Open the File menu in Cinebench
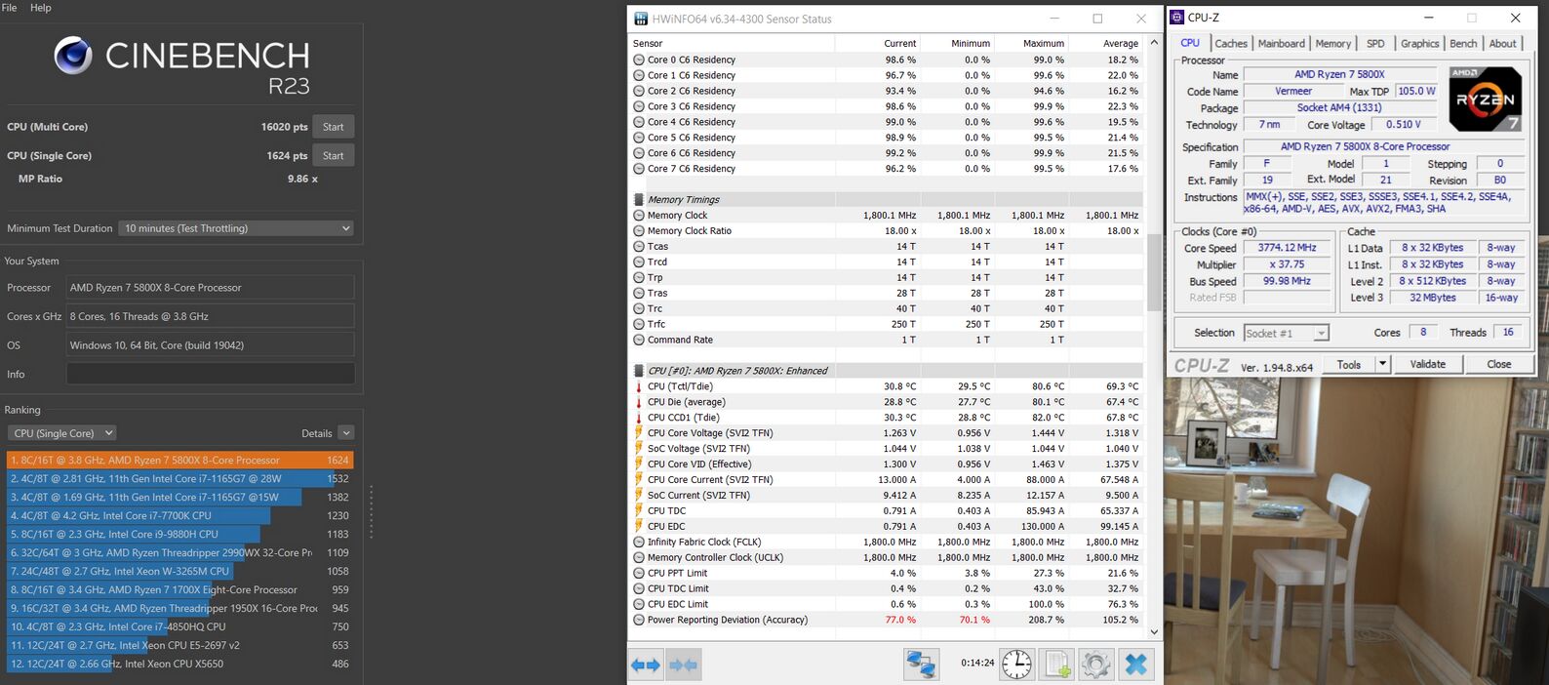The height and width of the screenshot is (685, 1549). click(9, 8)
